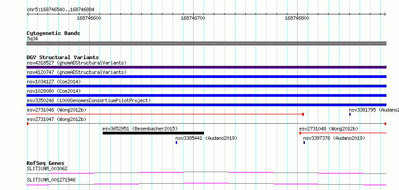Screen dimensions: 399x190
Task: Click the small blue nsv3381795 marker
Action: pos(350,114)
